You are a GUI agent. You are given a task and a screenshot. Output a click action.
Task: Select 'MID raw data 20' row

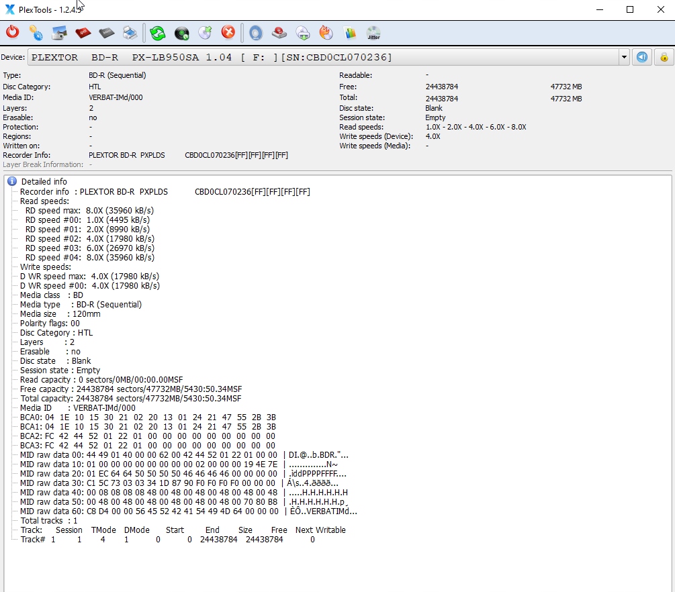point(183,474)
